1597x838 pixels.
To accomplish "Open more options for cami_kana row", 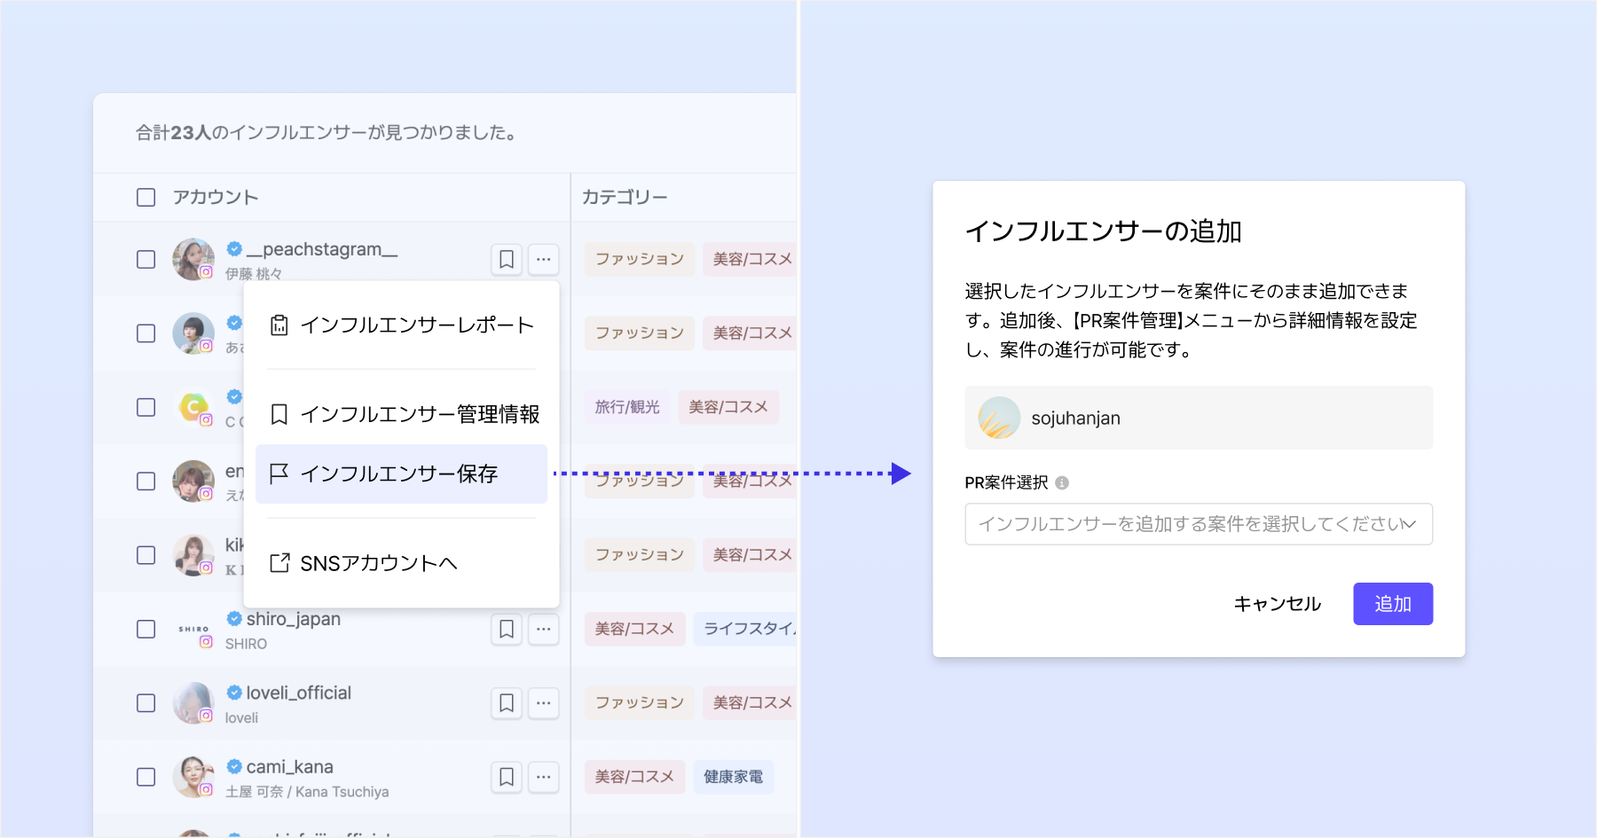I will tap(544, 777).
